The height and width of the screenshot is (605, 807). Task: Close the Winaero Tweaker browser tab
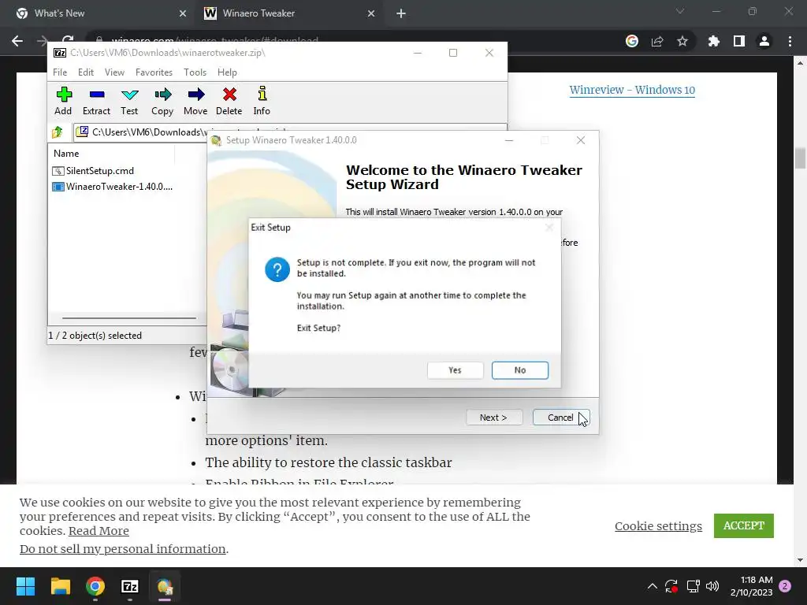371,13
